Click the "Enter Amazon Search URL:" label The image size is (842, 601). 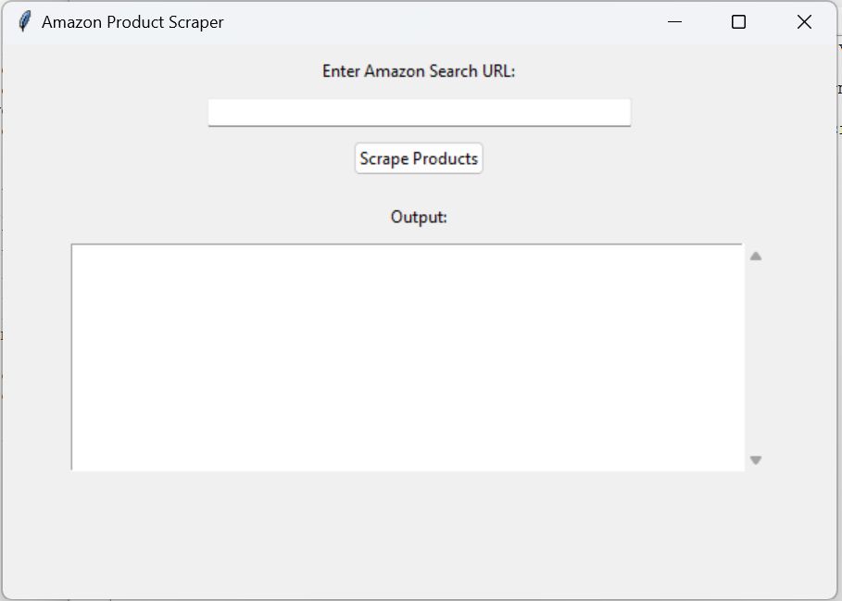[x=419, y=70]
